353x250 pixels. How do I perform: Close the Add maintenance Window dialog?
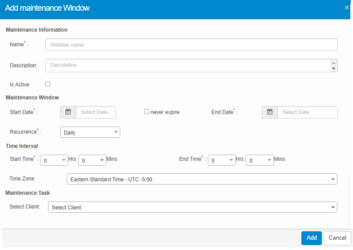click(x=347, y=8)
